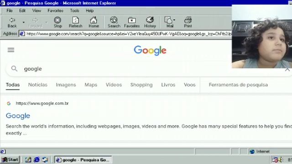Click the Internet zone status bar indicator
The width and height of the screenshot is (292, 164).
click(260, 151)
